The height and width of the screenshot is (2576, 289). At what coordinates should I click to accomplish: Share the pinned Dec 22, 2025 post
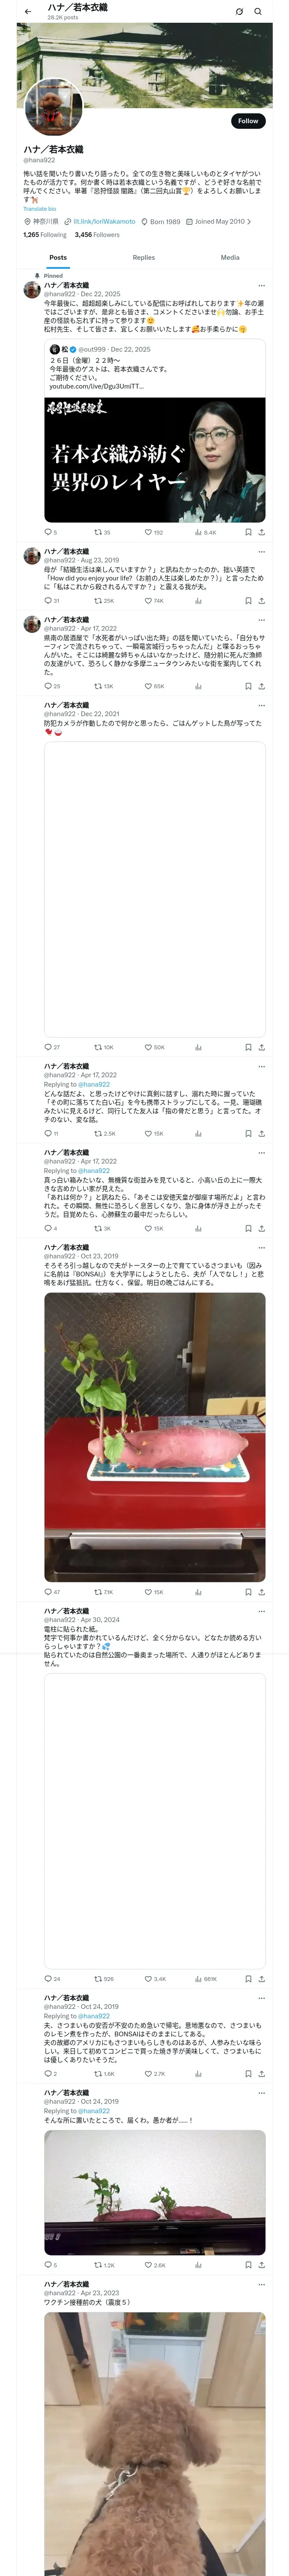[x=261, y=532]
